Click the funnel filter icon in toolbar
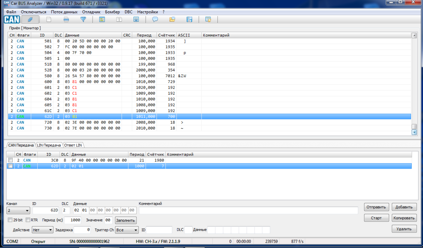The image size is (423, 248). (x=83, y=19)
